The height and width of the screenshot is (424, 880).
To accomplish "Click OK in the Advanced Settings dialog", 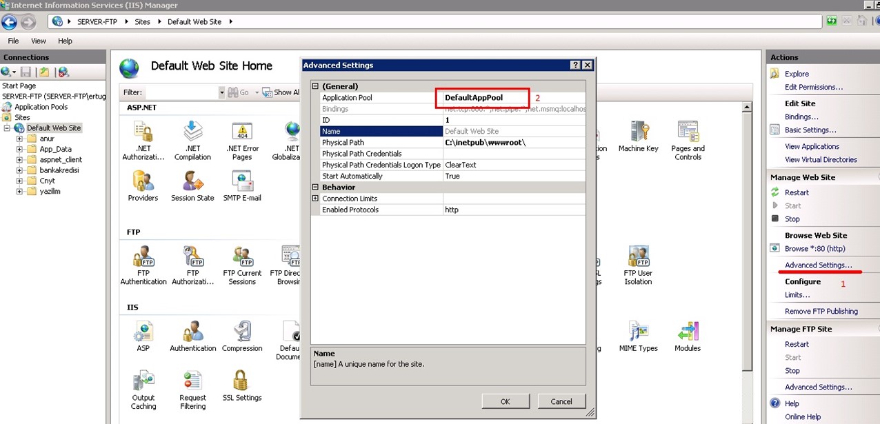I will [505, 401].
